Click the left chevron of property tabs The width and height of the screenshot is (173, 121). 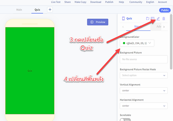[x=123, y=27]
